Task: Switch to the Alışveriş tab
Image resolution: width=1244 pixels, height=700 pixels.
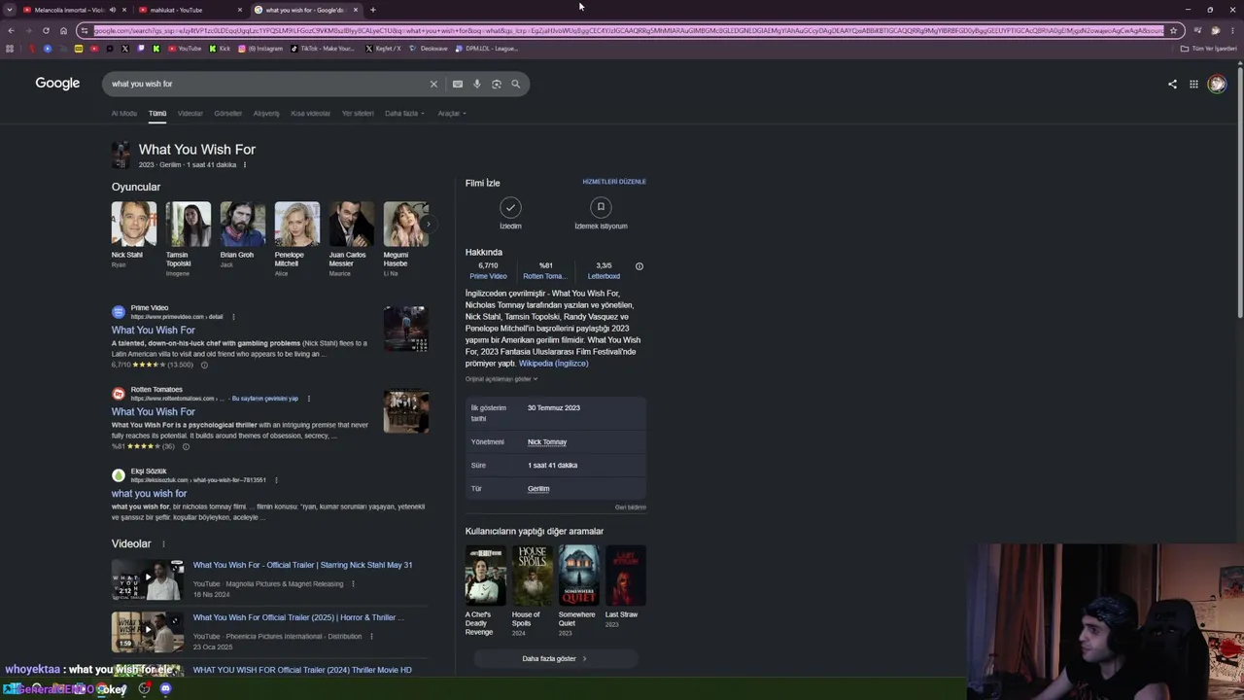Action: coord(266,114)
